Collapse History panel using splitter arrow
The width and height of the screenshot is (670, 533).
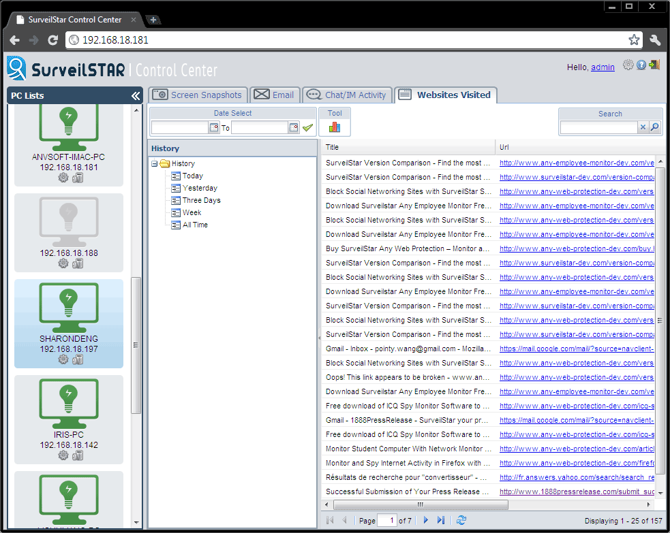[319, 338]
